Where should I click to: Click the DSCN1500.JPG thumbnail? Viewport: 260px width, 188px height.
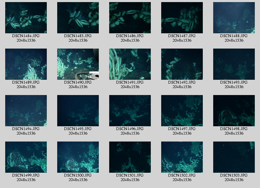(x=78, y=157)
